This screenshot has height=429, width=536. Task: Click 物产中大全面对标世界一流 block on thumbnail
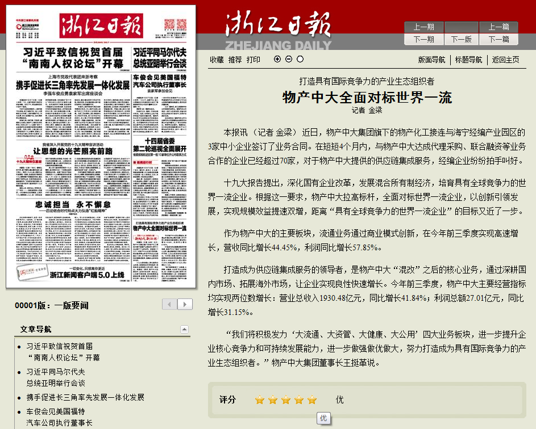pyautogui.click(x=160, y=228)
